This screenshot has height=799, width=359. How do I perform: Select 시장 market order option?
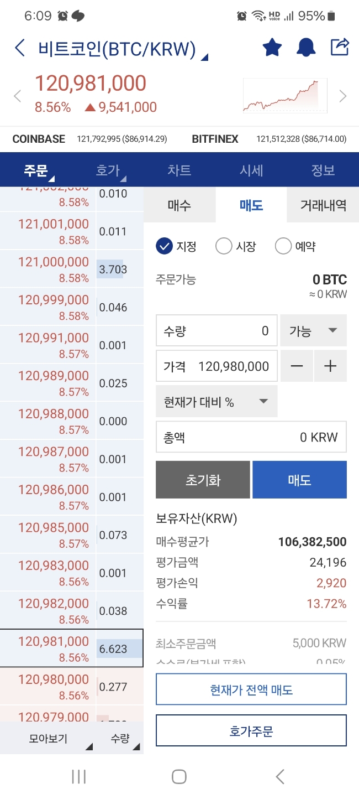point(224,246)
